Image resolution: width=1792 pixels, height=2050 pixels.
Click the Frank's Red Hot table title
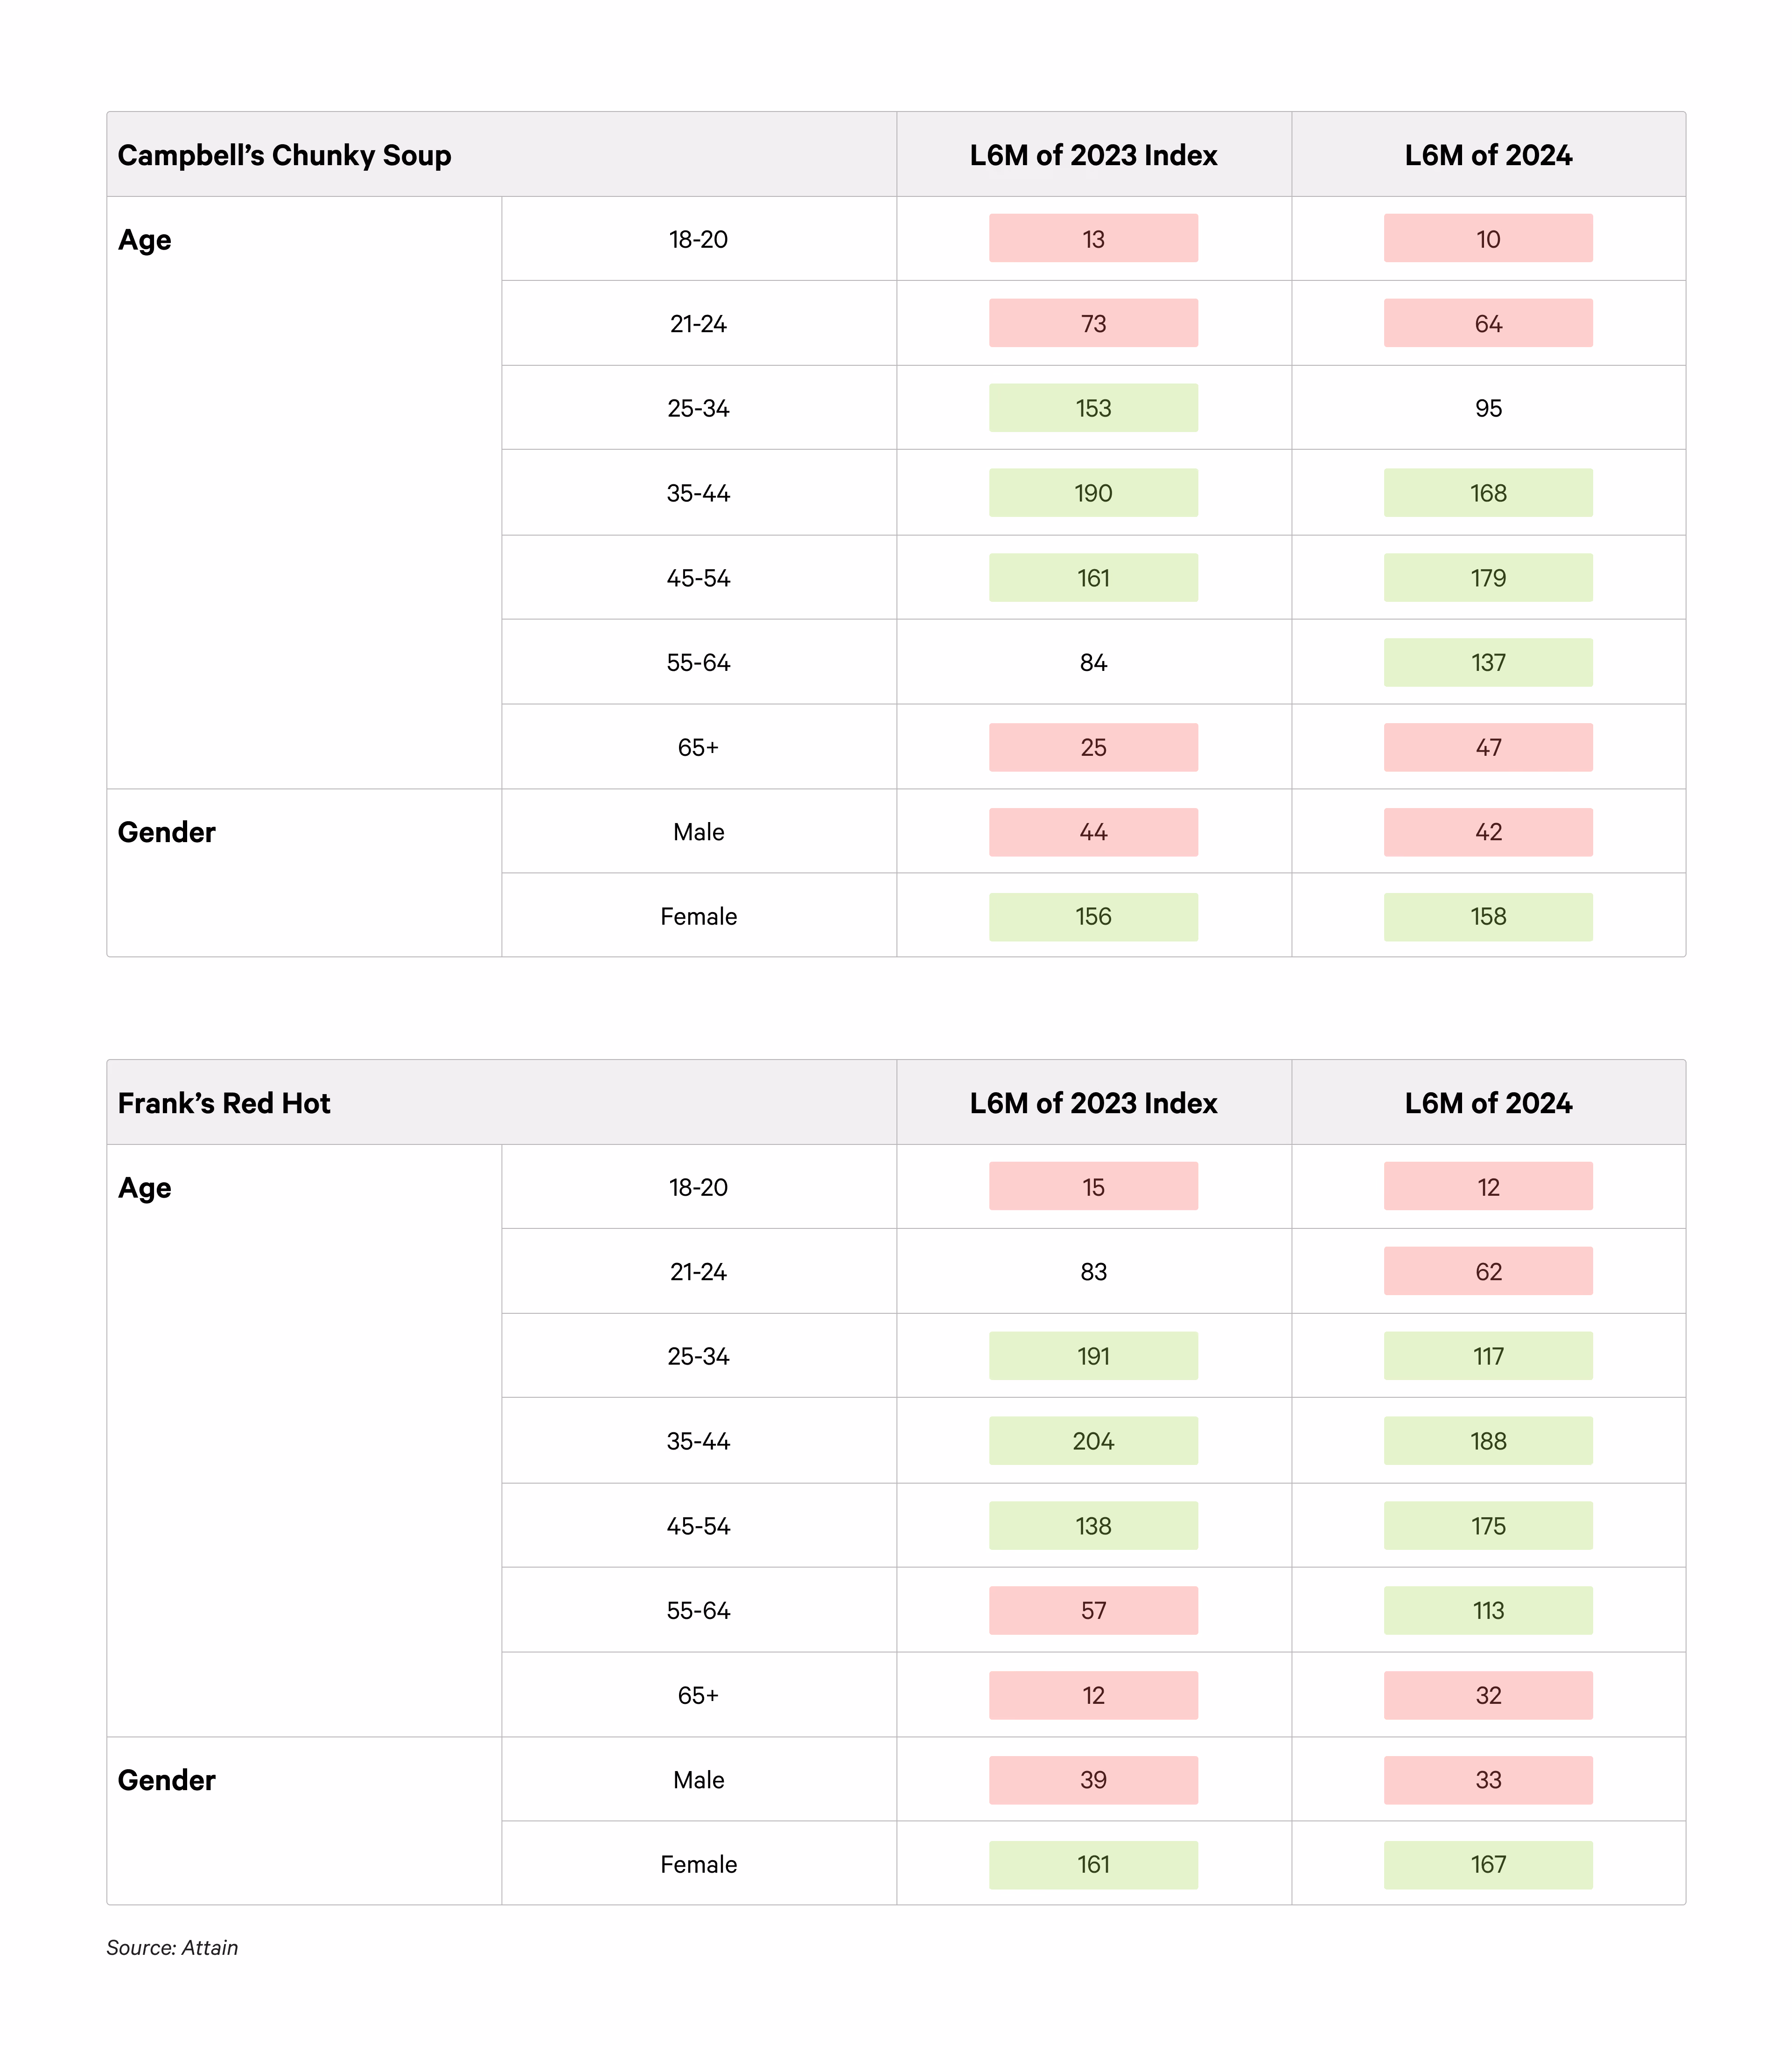pos(224,1103)
